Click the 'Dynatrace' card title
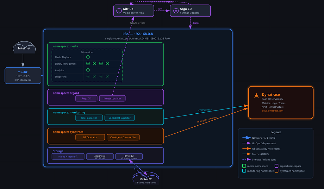 (271, 94)
